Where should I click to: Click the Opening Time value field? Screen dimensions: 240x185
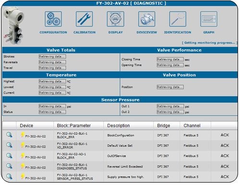click(x=170, y=65)
